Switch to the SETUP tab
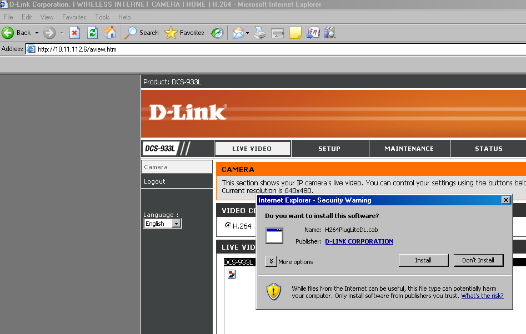 pyautogui.click(x=329, y=149)
